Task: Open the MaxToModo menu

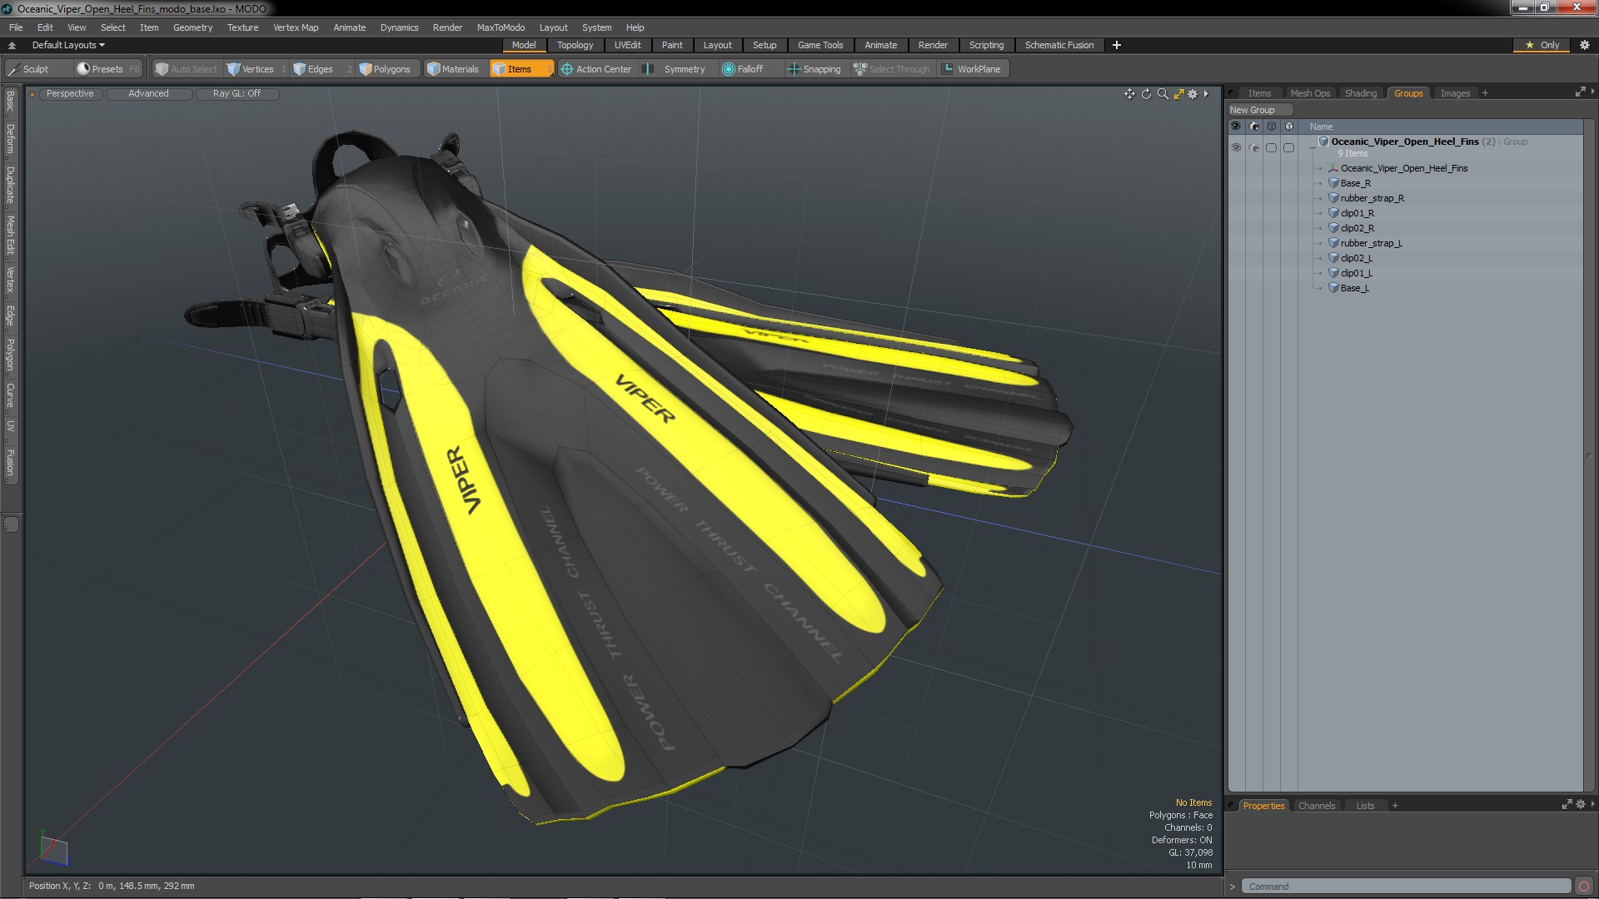Action: pos(501,27)
